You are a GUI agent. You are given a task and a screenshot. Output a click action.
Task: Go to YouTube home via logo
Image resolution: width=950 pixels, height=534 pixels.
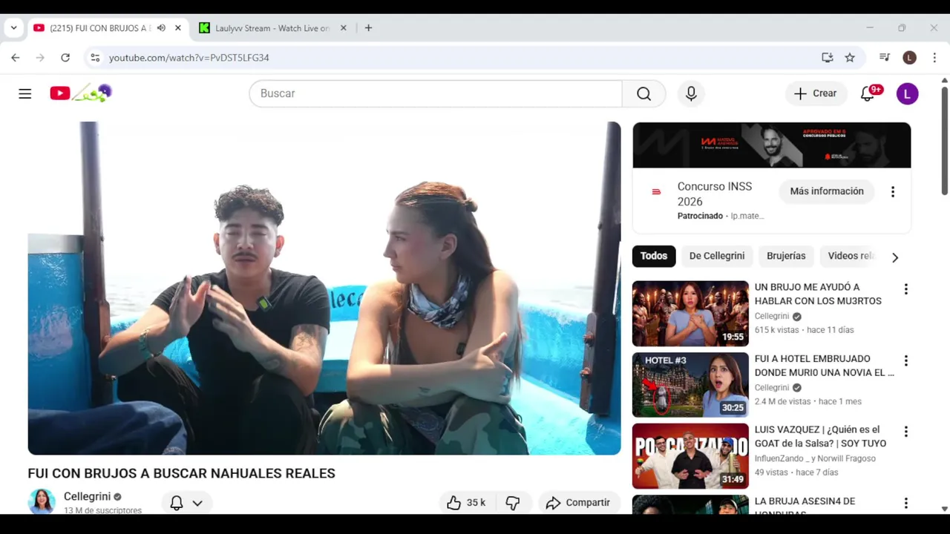coord(80,93)
